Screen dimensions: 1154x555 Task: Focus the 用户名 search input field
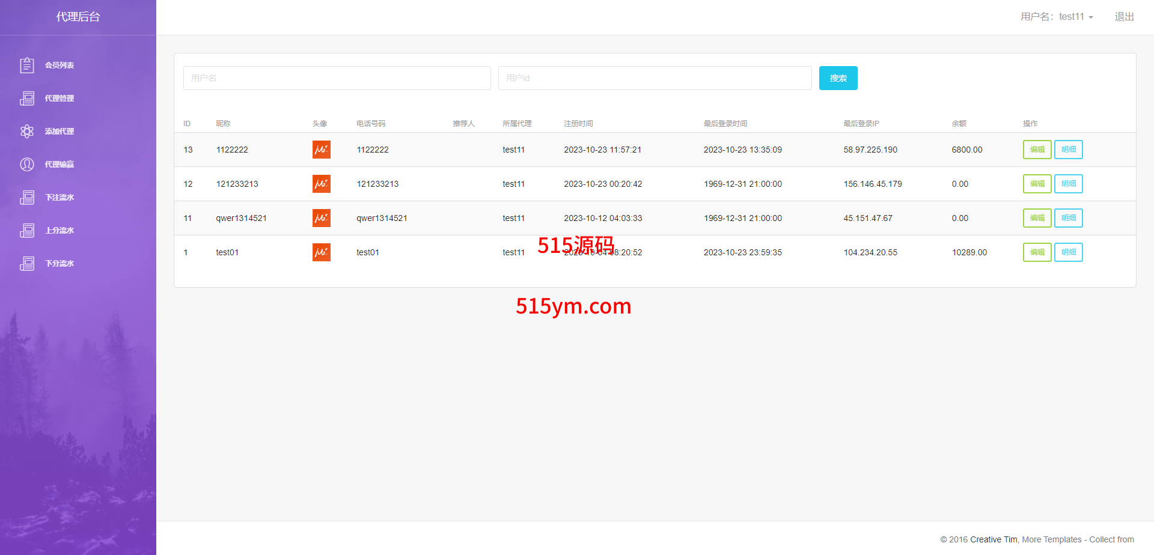coord(337,78)
